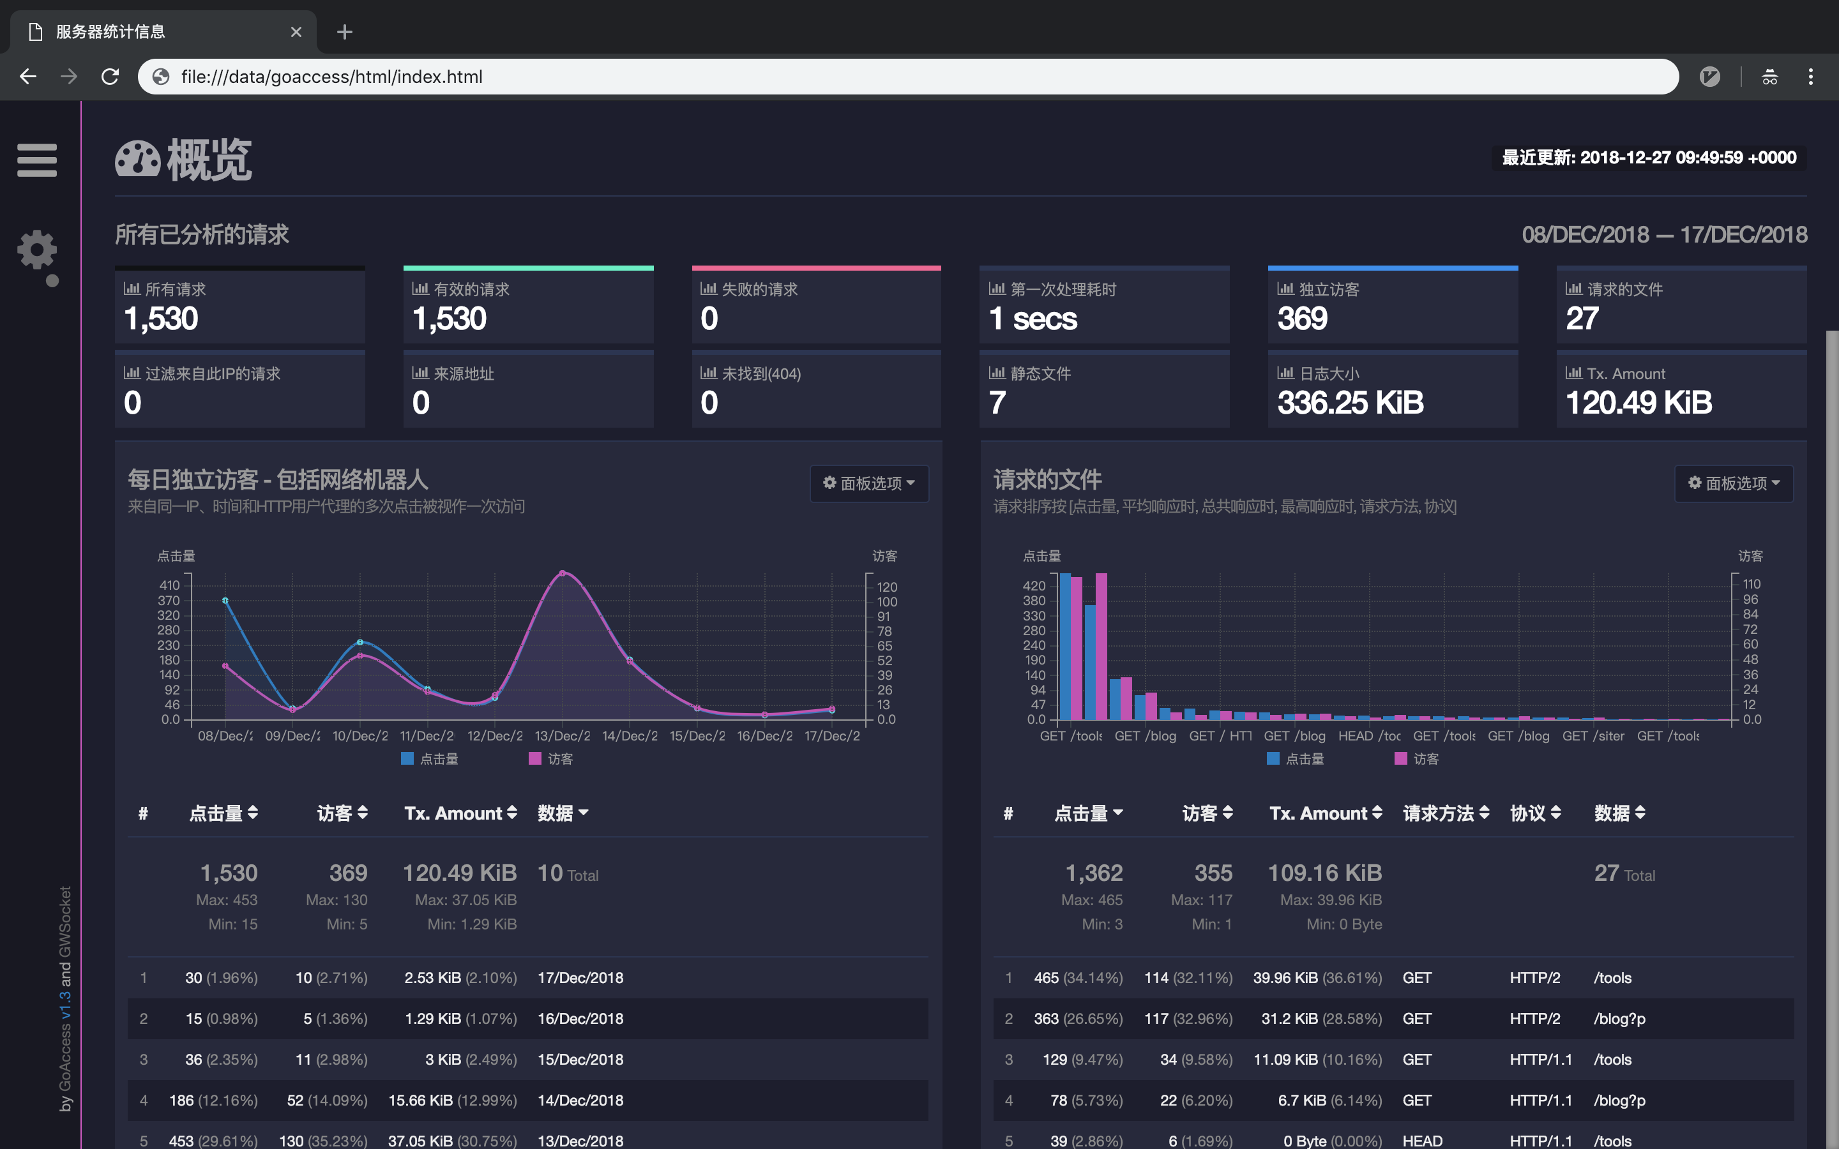This screenshot has height=1149, width=1839.
Task: Sort requested files by 请求方法 column
Action: (1446, 813)
